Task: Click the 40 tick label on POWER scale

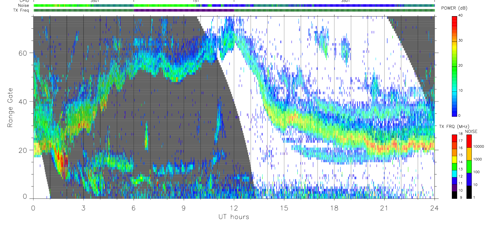Action: pos(460,15)
